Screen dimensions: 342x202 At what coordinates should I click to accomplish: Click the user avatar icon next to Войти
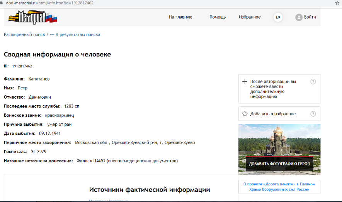tap(299, 17)
